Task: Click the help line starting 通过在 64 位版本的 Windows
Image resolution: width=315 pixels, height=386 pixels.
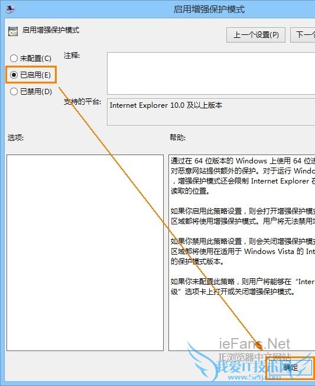Action: coord(243,161)
